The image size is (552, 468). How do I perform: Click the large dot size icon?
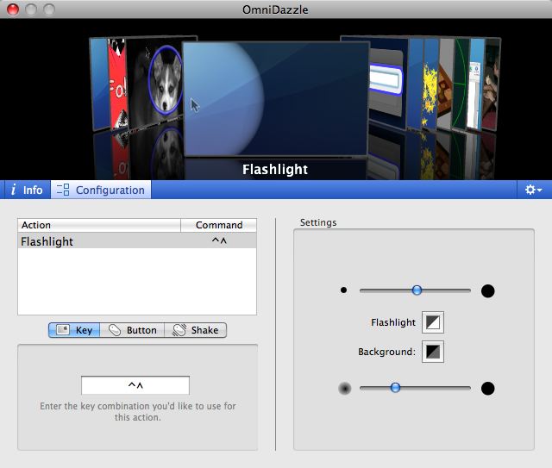point(487,290)
